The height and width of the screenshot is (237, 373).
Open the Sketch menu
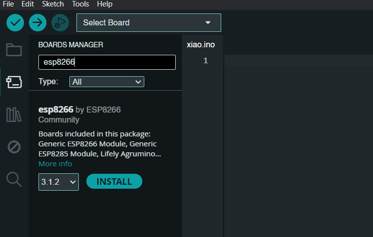click(53, 4)
